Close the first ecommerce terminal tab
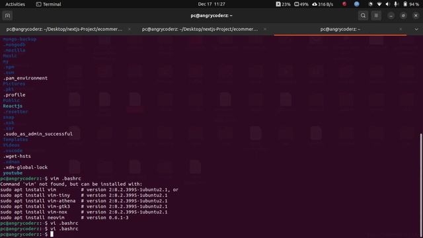Viewport: 423px width, 238px height. [130, 29]
